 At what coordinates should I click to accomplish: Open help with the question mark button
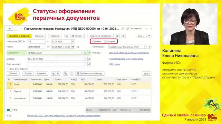click(149, 36)
